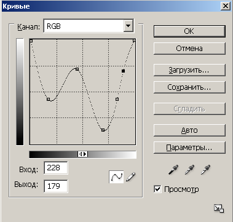The height and width of the screenshot is (222, 233).
Task: Click the Отмена button
Action: coord(189,49)
